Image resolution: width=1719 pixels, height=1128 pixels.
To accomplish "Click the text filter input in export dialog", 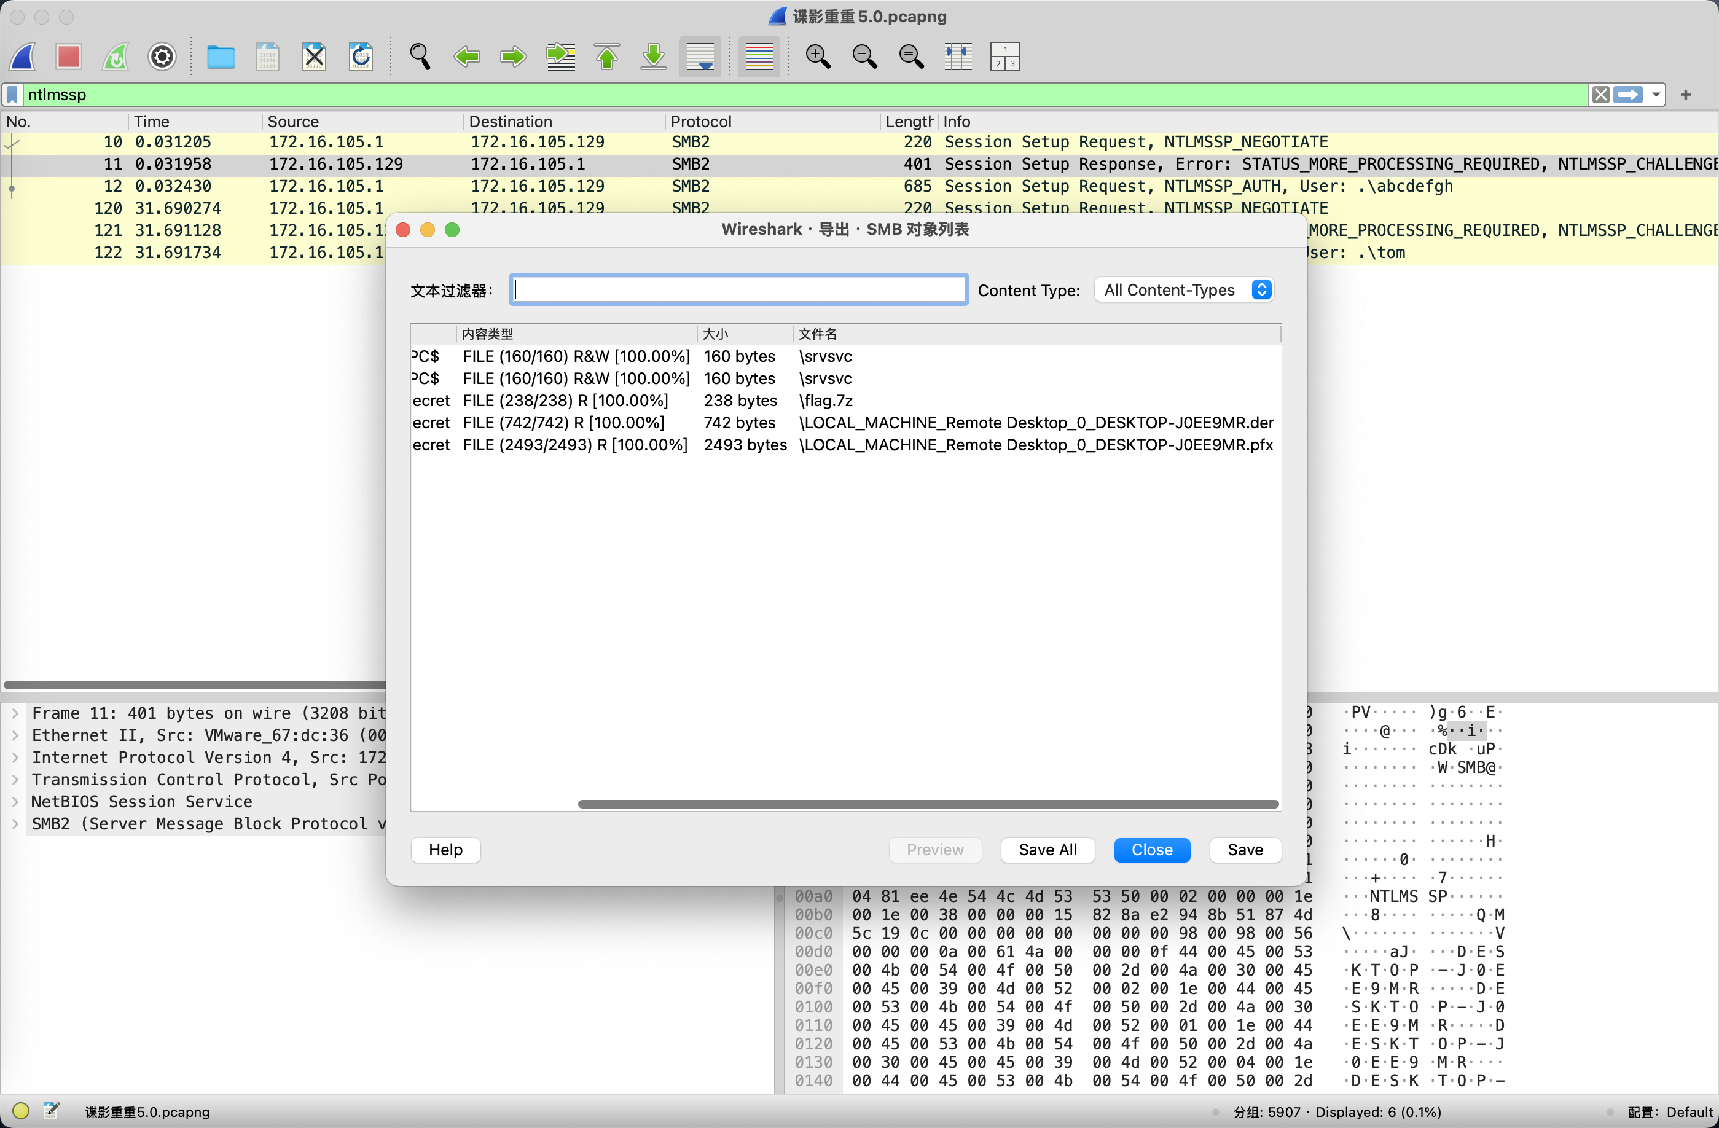I will 738,289.
